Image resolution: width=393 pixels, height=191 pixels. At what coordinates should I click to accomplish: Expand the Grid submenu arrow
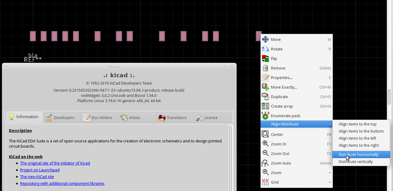(330, 182)
